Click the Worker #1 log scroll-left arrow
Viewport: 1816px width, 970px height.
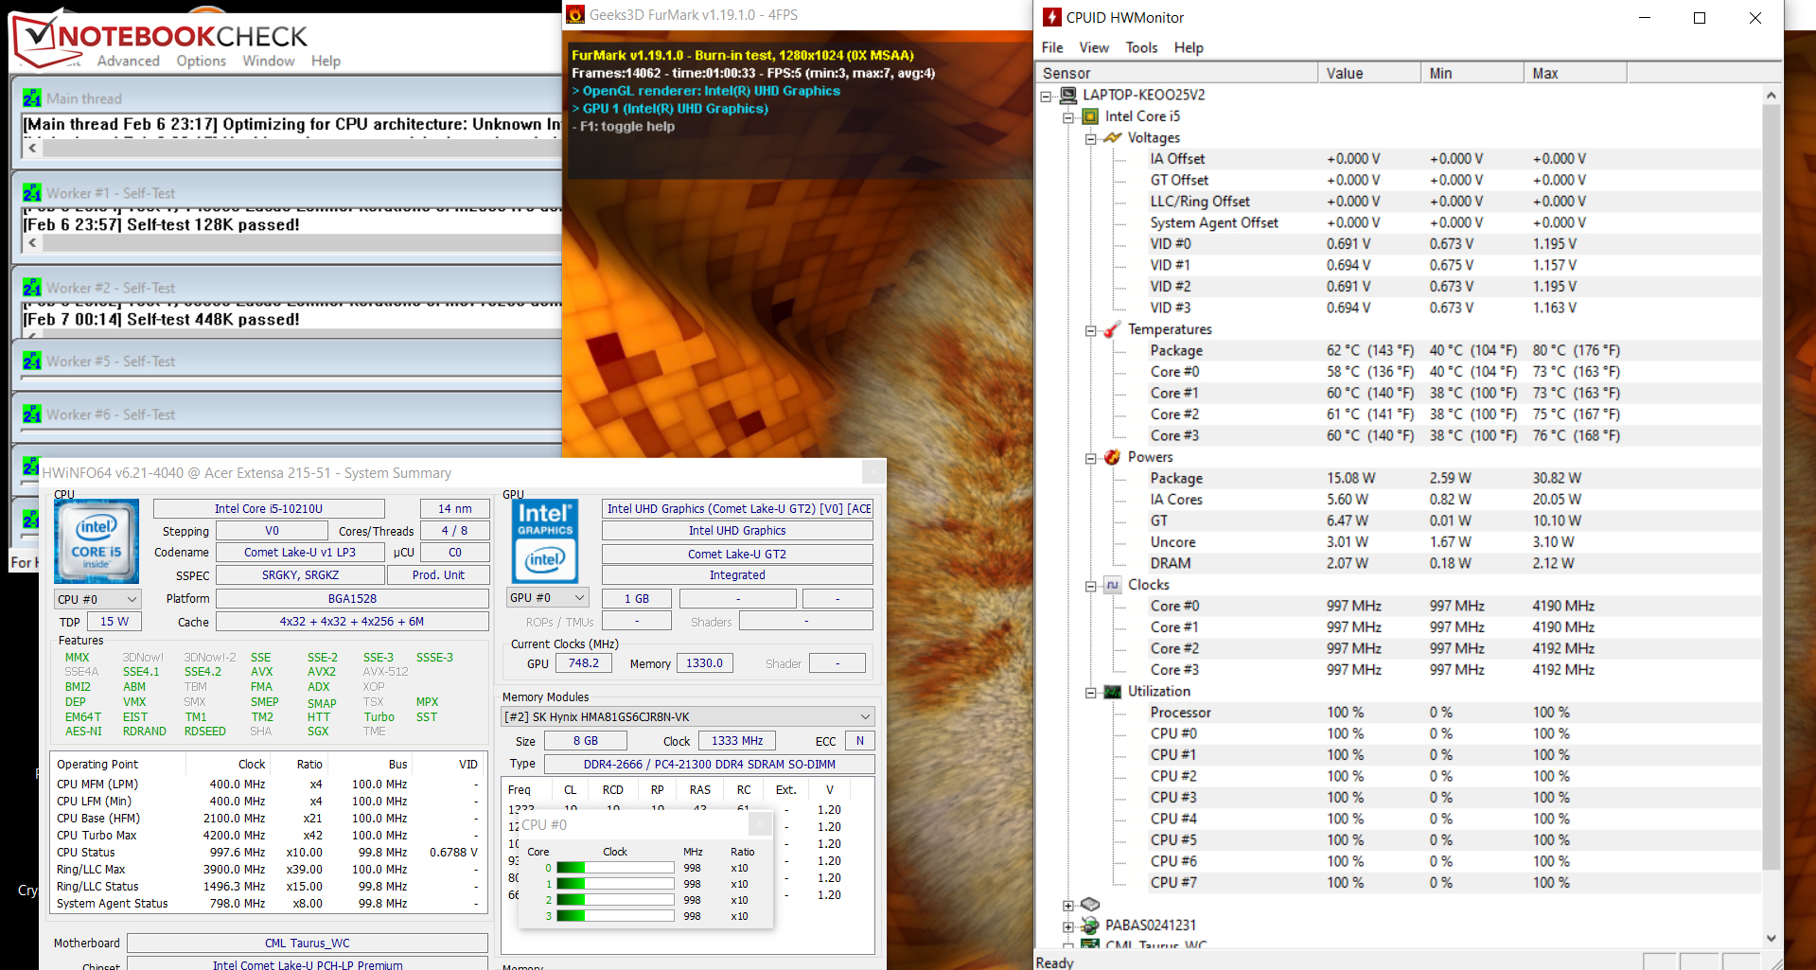pyautogui.click(x=33, y=243)
